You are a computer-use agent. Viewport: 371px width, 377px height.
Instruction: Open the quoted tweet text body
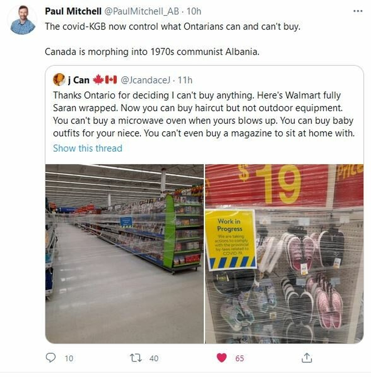[x=204, y=114]
